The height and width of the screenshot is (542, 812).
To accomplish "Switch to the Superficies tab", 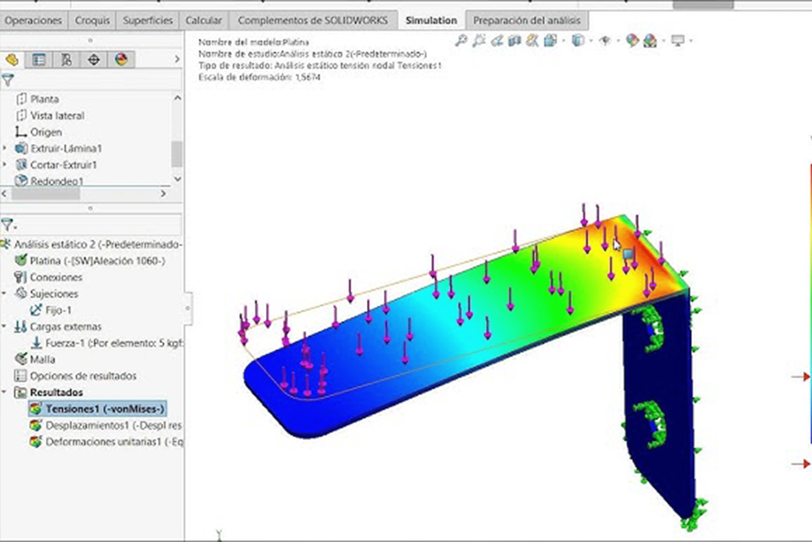I will click(148, 20).
